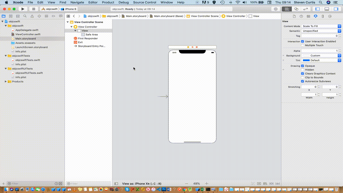Select AppDelegate.swift file

point(27,30)
